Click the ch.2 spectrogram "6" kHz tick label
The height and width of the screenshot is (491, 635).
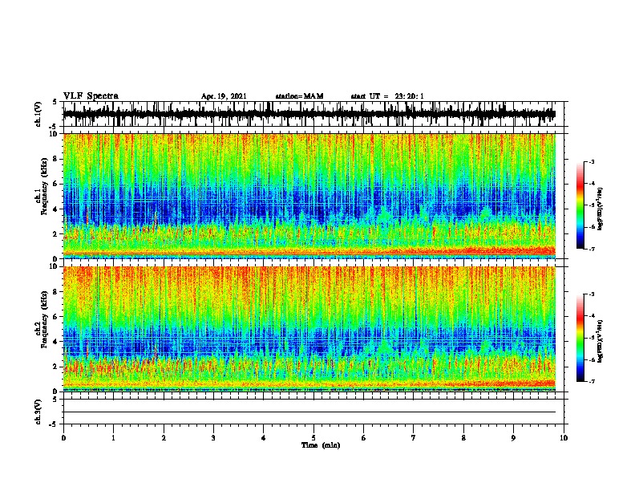[56, 317]
